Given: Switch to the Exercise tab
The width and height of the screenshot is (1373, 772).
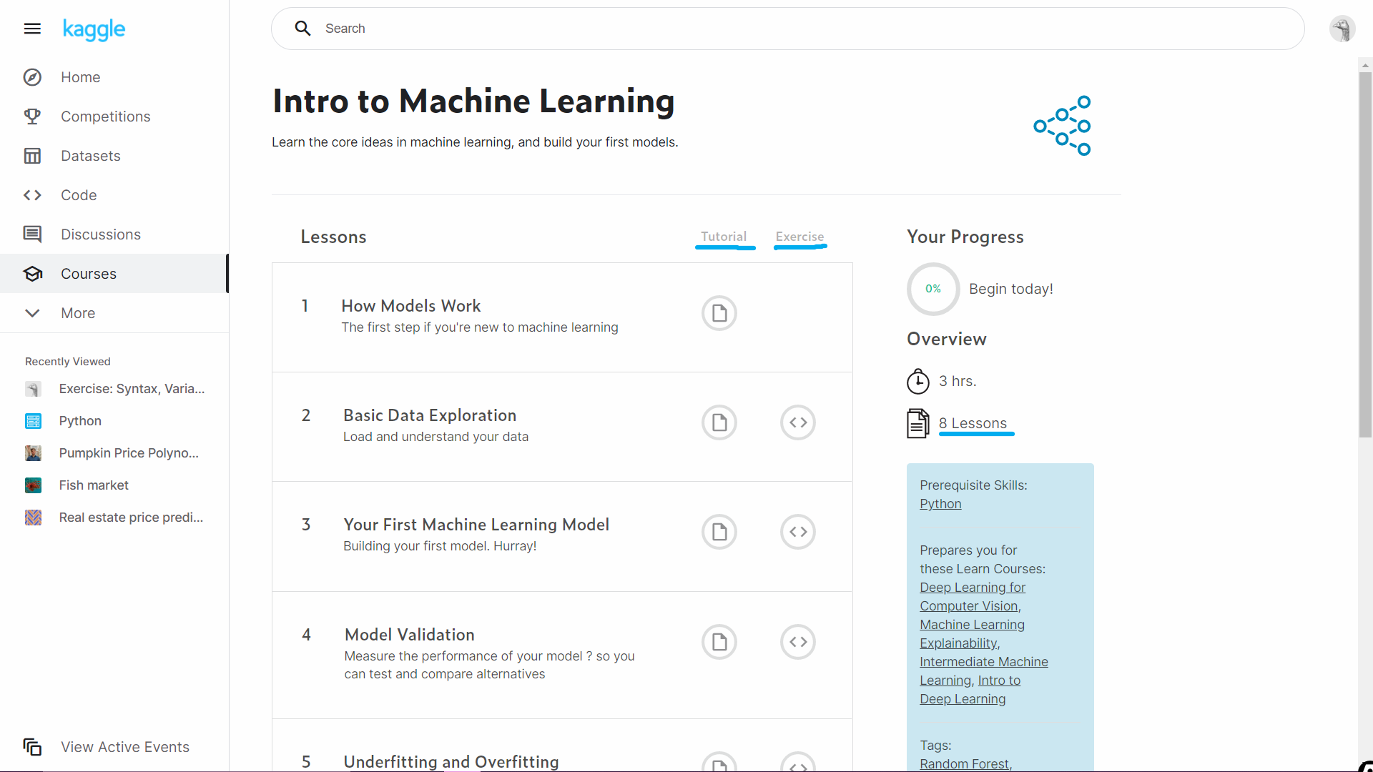Looking at the screenshot, I should [799, 237].
